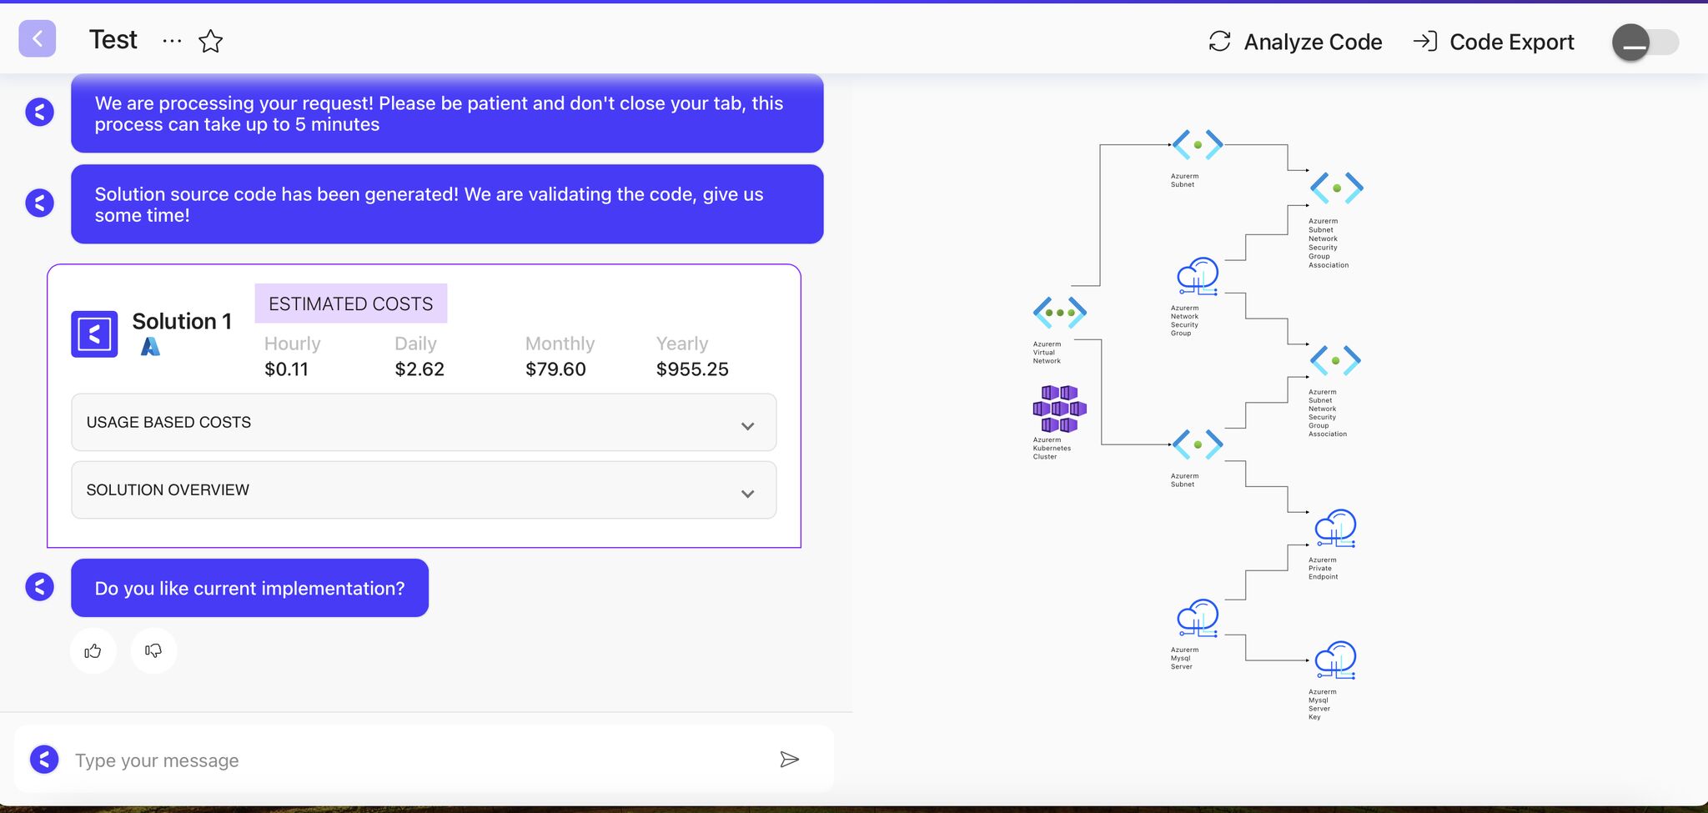Select the Azurerm Virtual Network node
This screenshot has height=813, width=1708.
click(x=1059, y=313)
